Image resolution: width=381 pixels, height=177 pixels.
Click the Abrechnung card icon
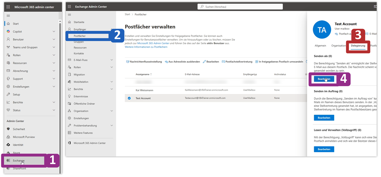coord(8,71)
